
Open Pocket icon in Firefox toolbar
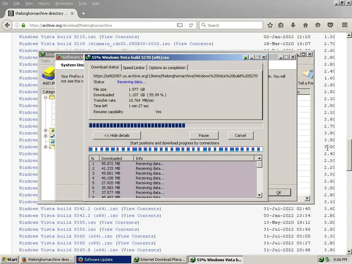(330, 25)
